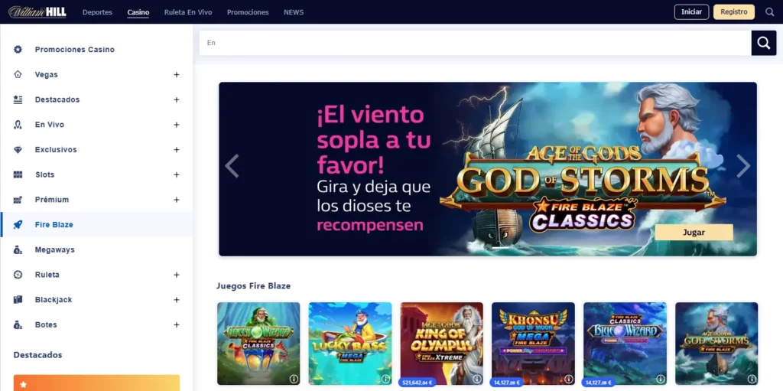Click the Blackjack cards icon

[x=18, y=299]
